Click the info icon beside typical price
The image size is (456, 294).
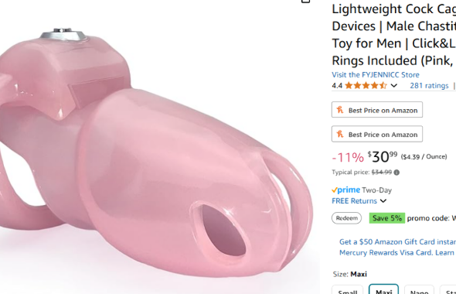(x=396, y=173)
